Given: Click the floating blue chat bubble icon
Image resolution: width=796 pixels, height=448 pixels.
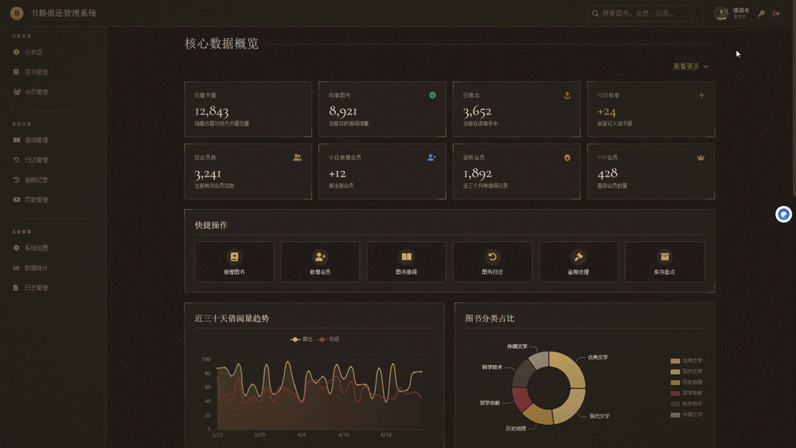Looking at the screenshot, I should point(783,215).
